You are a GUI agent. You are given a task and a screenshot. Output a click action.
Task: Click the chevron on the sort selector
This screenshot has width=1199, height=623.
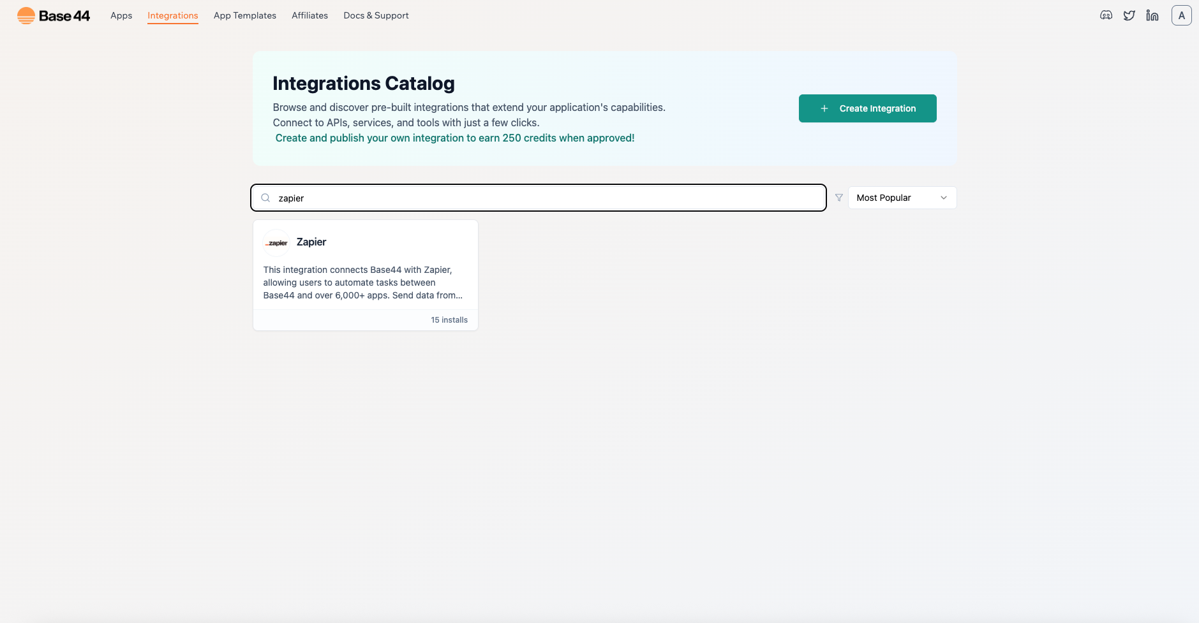(943, 197)
